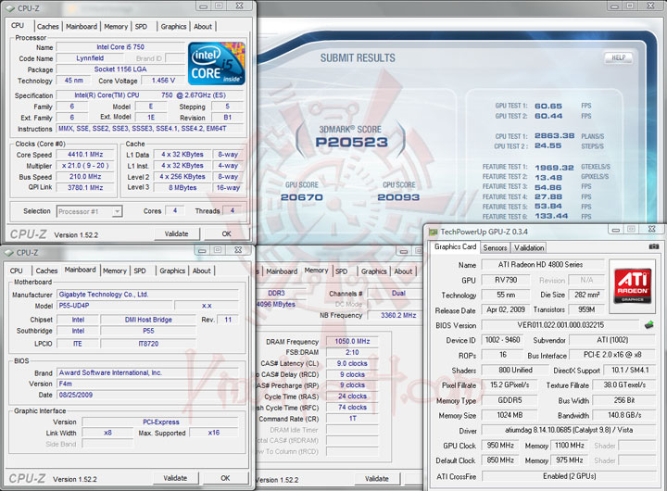Open About tab in Mainboard CPU-Z window
The image size is (667, 491).
click(202, 271)
